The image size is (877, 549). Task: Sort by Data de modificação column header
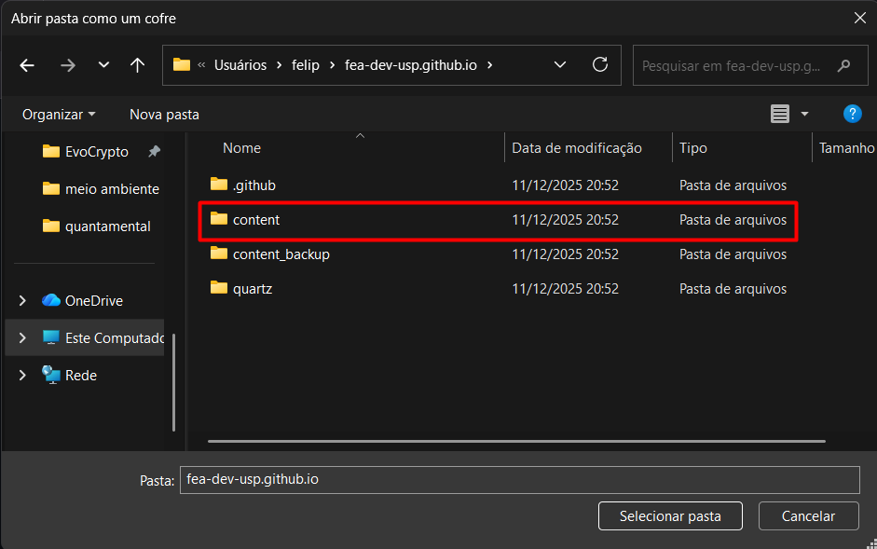click(x=577, y=148)
